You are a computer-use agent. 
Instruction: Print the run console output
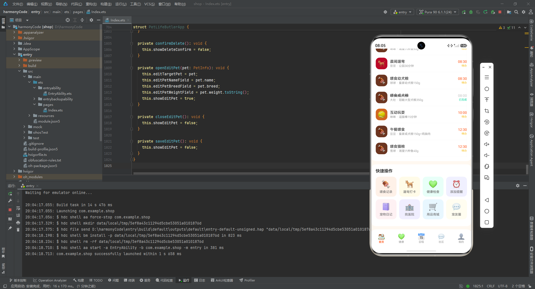(x=18, y=223)
